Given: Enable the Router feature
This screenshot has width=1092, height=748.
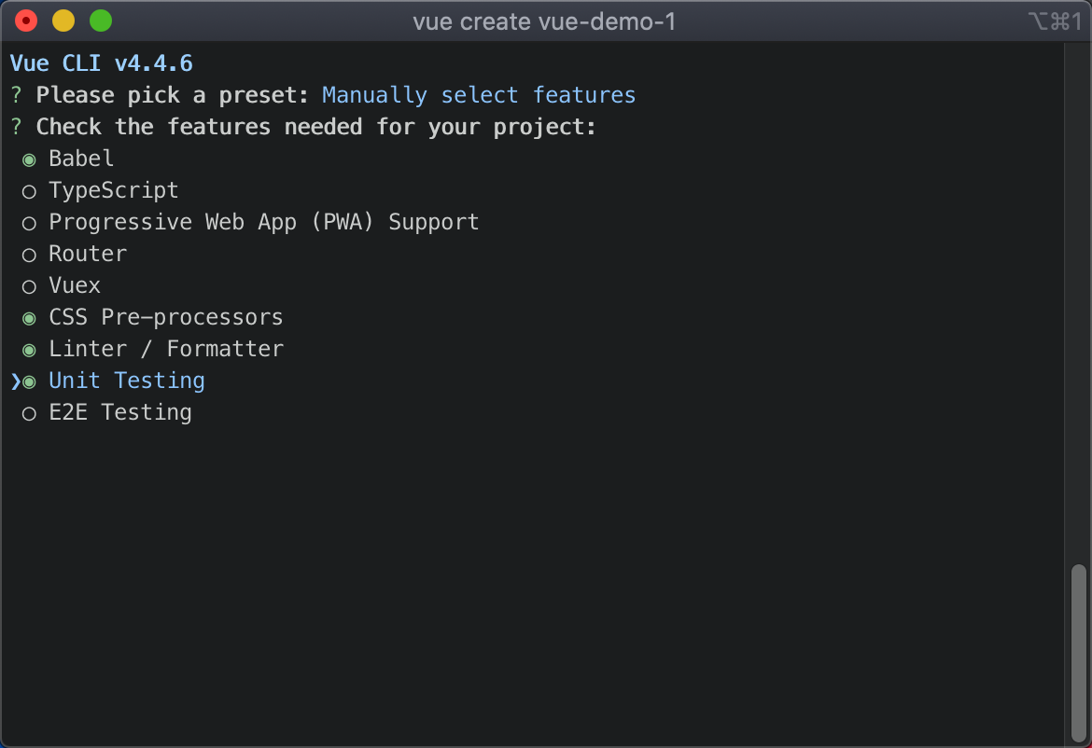Looking at the screenshot, I should point(29,256).
